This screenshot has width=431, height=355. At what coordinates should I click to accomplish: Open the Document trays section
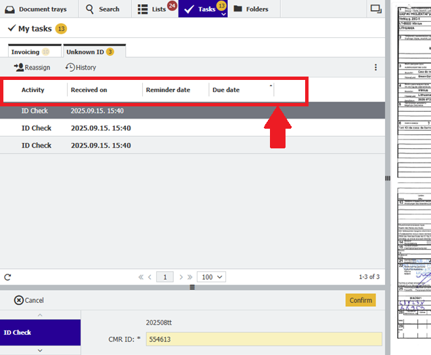[39, 9]
